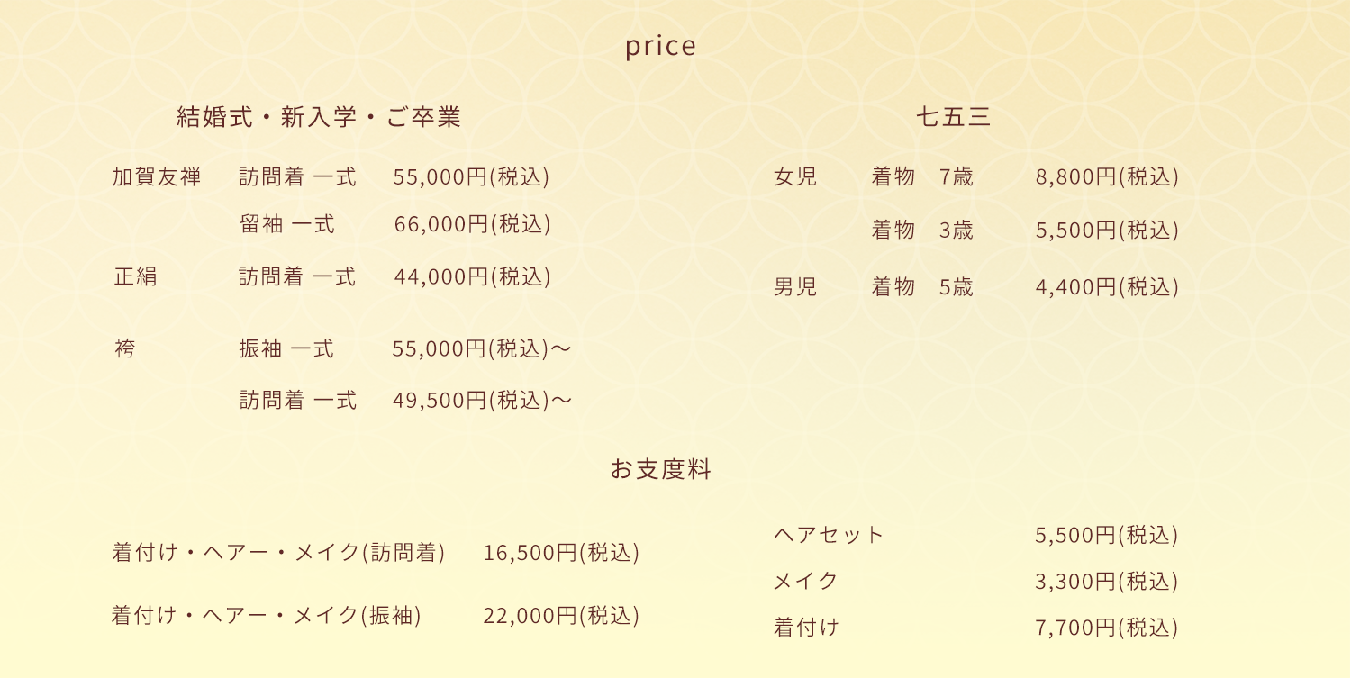The width and height of the screenshot is (1351, 678).
Task: Click the 女児 label
Action: (795, 176)
